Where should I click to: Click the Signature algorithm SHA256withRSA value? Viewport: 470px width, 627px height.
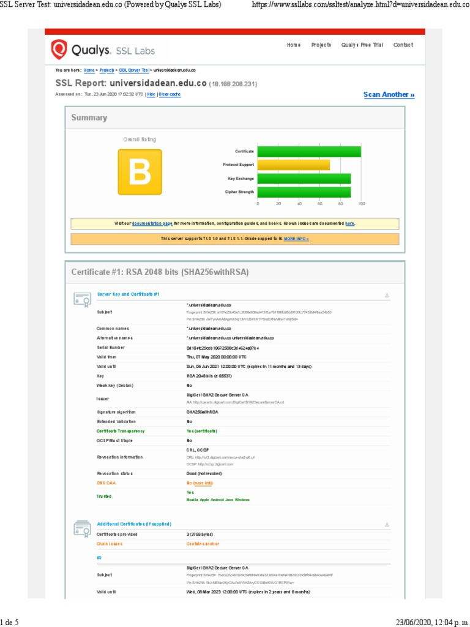202,412
